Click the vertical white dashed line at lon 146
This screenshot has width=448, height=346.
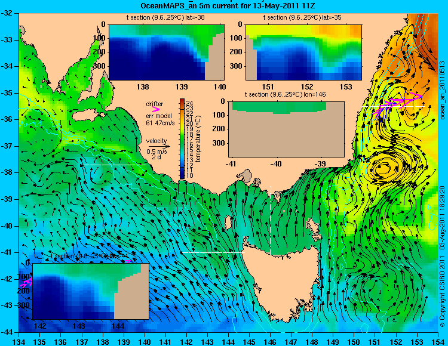click(x=270, y=220)
